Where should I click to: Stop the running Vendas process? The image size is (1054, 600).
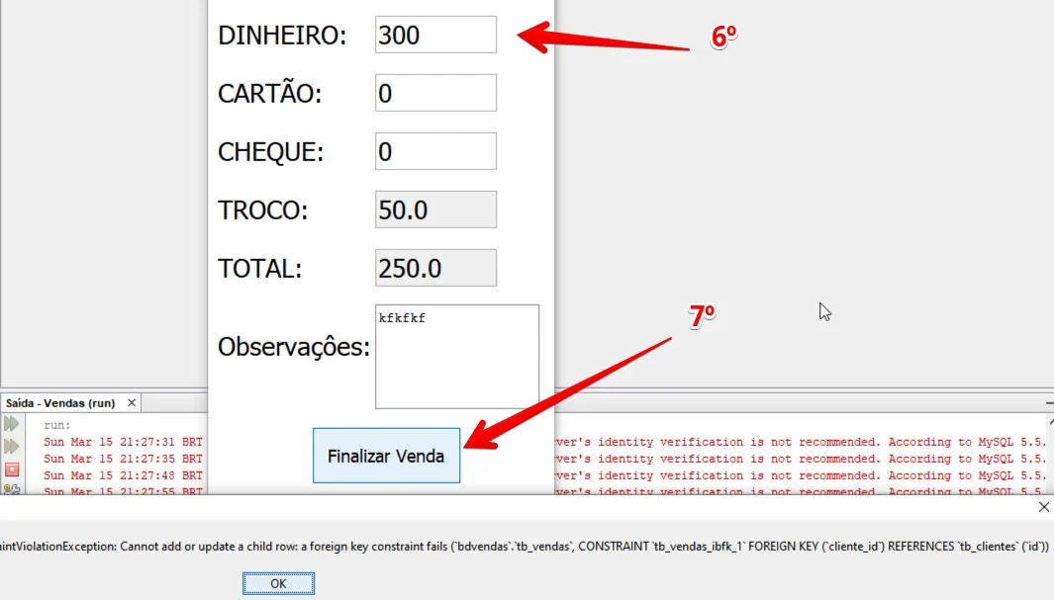pos(12,469)
